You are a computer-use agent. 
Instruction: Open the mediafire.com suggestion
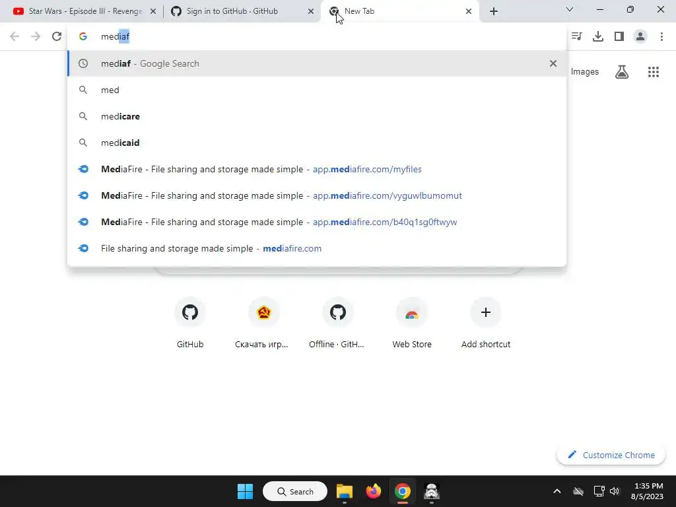pyautogui.click(x=317, y=248)
